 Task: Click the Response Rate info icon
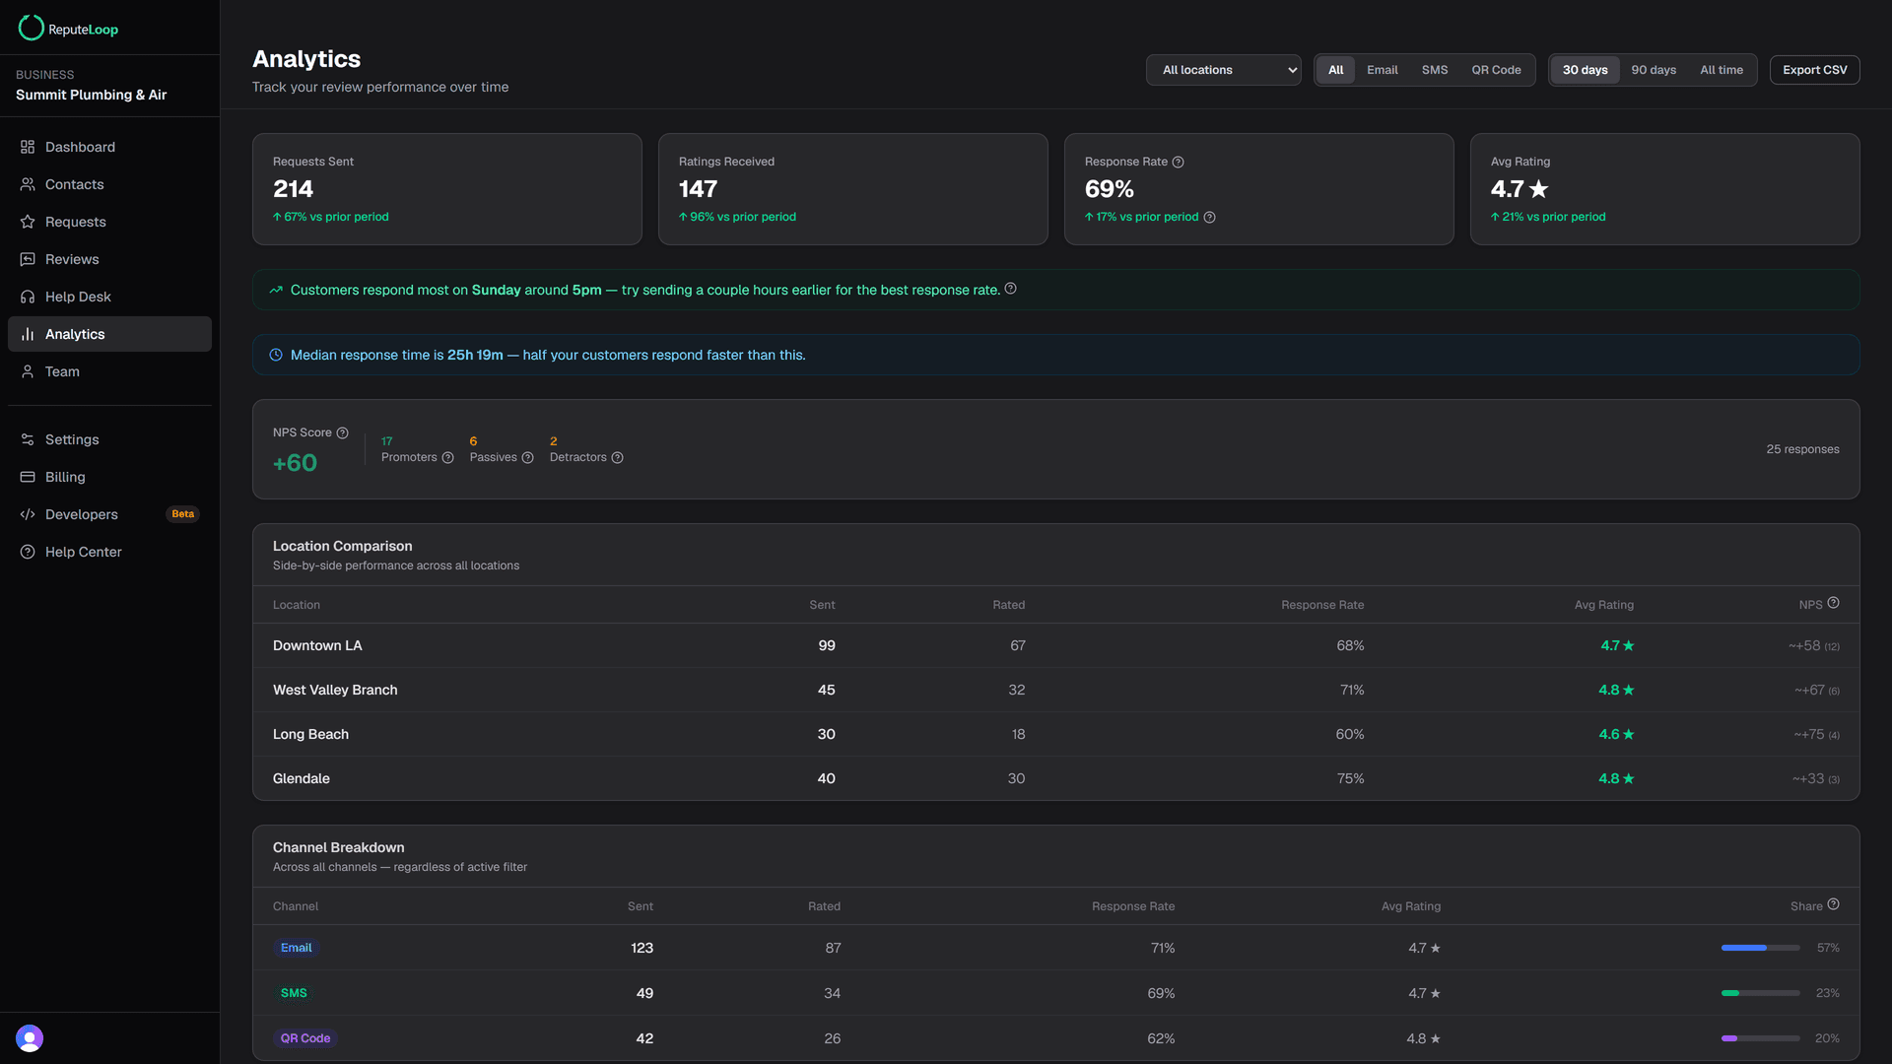(1178, 162)
